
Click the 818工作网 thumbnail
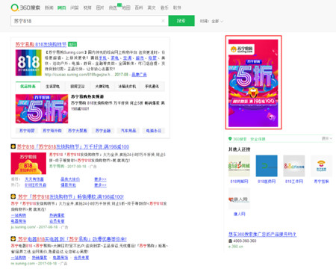[294, 166]
